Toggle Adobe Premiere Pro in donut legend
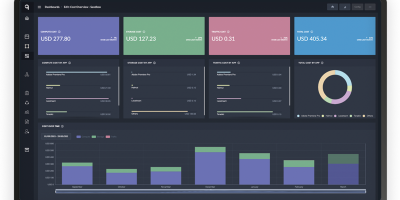This screenshot has width=400, height=200. (x=308, y=116)
